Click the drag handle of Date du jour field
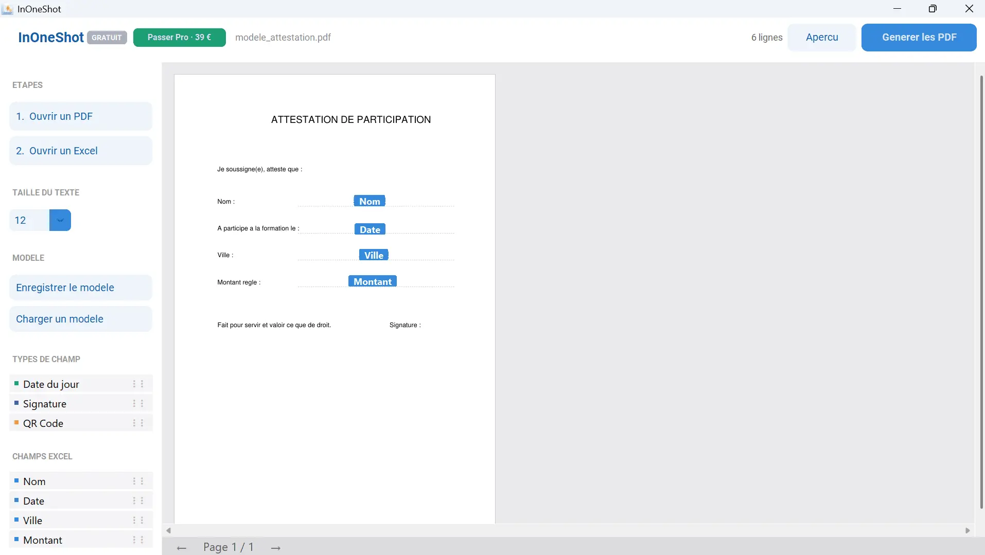The height and width of the screenshot is (555, 985). click(138, 384)
